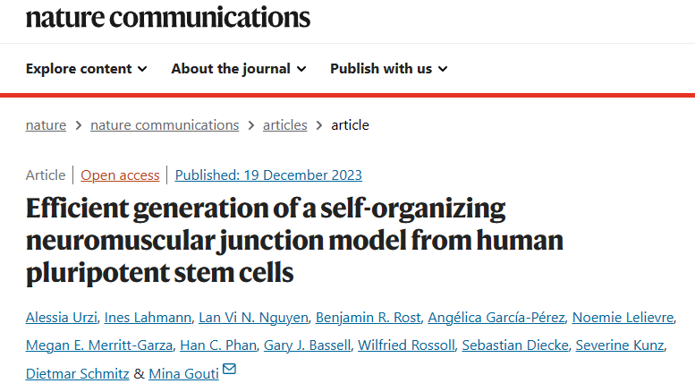This screenshot has height=392, width=695.
Task: Navigate to articles breadcrumb
Action: pos(284,125)
